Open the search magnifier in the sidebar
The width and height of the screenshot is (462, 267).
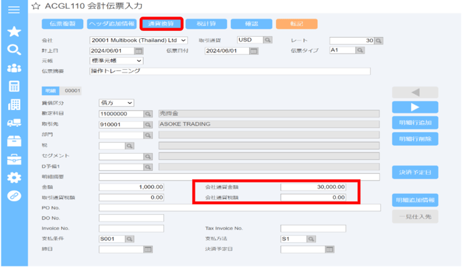click(x=14, y=50)
